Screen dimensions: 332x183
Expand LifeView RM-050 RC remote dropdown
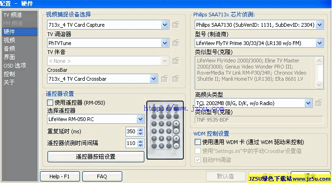click(141, 119)
